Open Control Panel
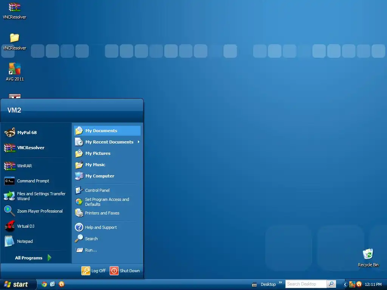Image resolution: width=387 pixels, height=290 pixels. (107, 190)
